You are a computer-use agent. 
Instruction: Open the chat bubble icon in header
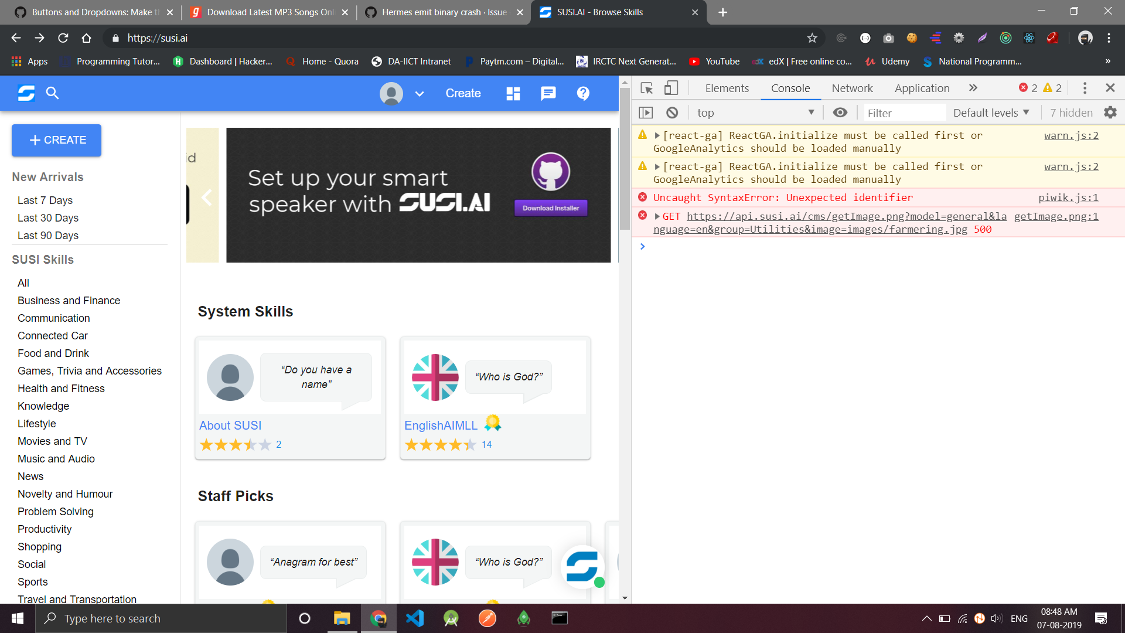pyautogui.click(x=548, y=93)
